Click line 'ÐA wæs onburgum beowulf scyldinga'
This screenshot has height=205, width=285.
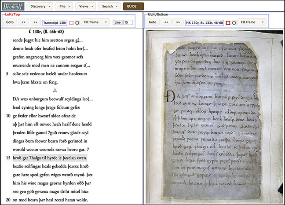(x=52, y=99)
